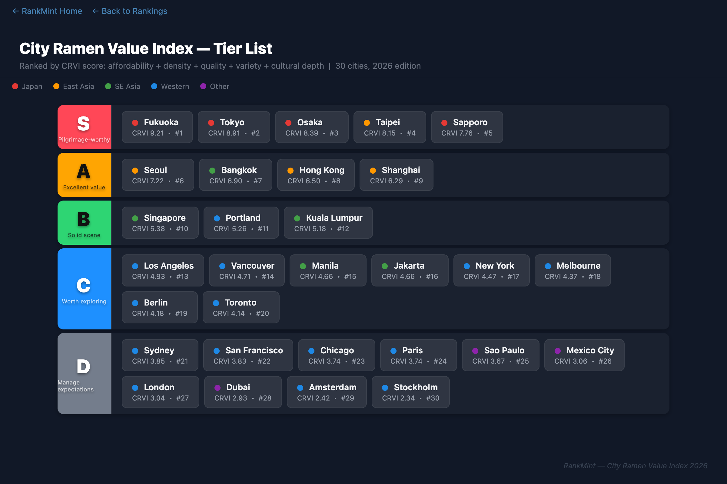Toggle the Western legend filter
This screenshot has height=484, width=727.
click(x=170, y=87)
